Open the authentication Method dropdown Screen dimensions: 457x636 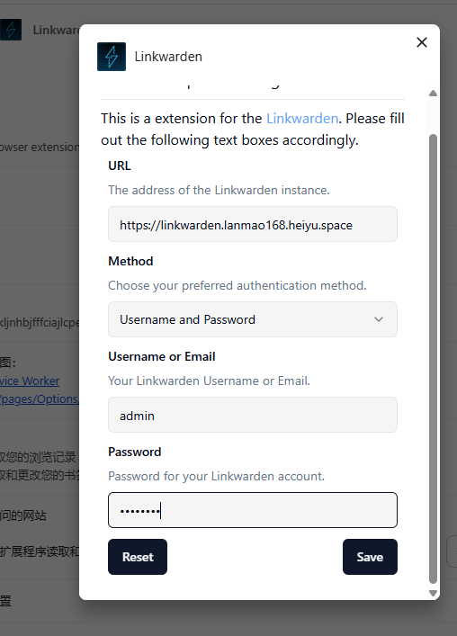[253, 319]
